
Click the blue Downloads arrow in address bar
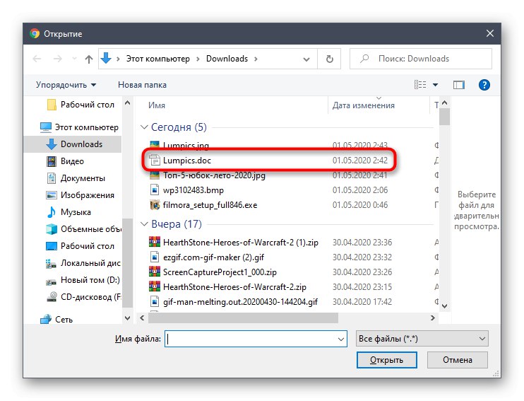click(x=106, y=59)
